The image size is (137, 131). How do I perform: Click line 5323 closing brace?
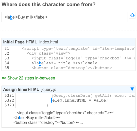47,105
